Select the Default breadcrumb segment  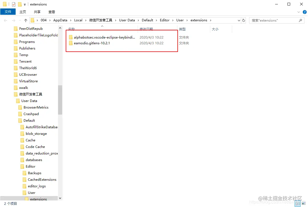click(x=147, y=20)
